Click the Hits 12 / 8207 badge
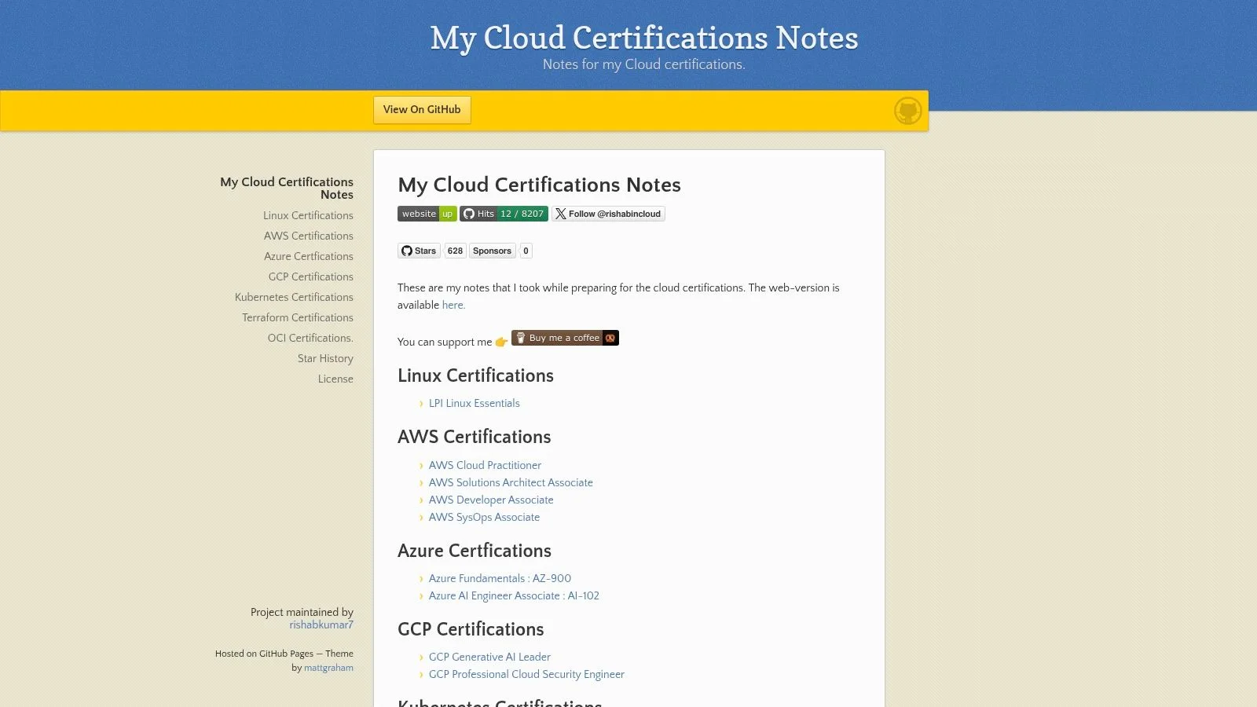 [x=504, y=214]
